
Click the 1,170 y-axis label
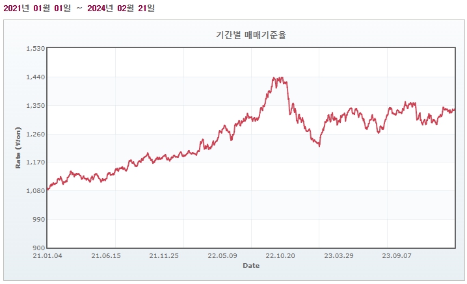(34, 162)
